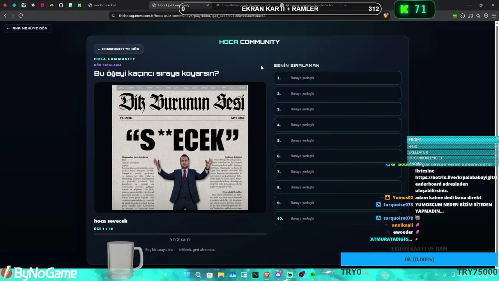The width and height of the screenshot is (499, 281).
Task: Go back to the previous browser page
Action: 5,16
